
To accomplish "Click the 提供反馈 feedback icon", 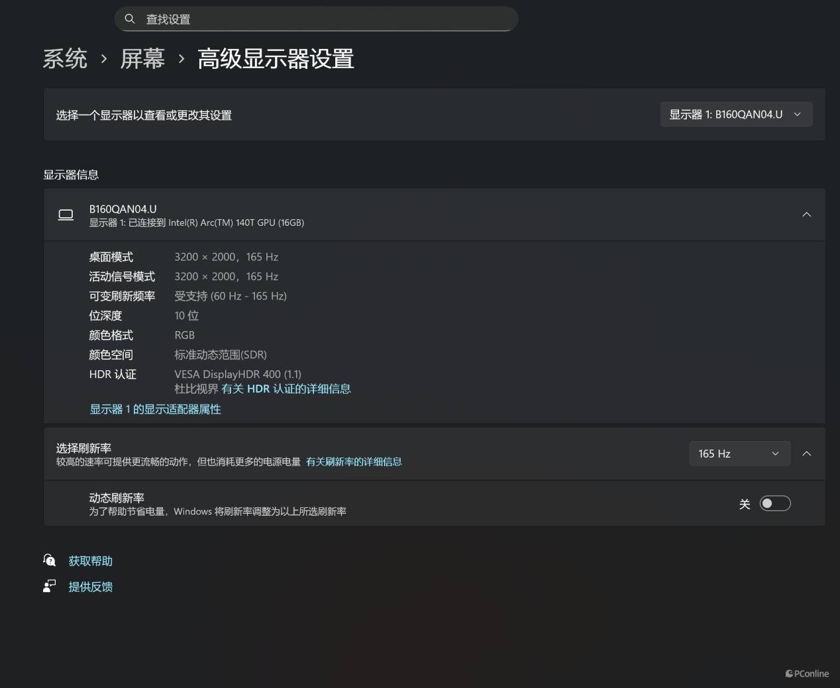I will pyautogui.click(x=50, y=586).
